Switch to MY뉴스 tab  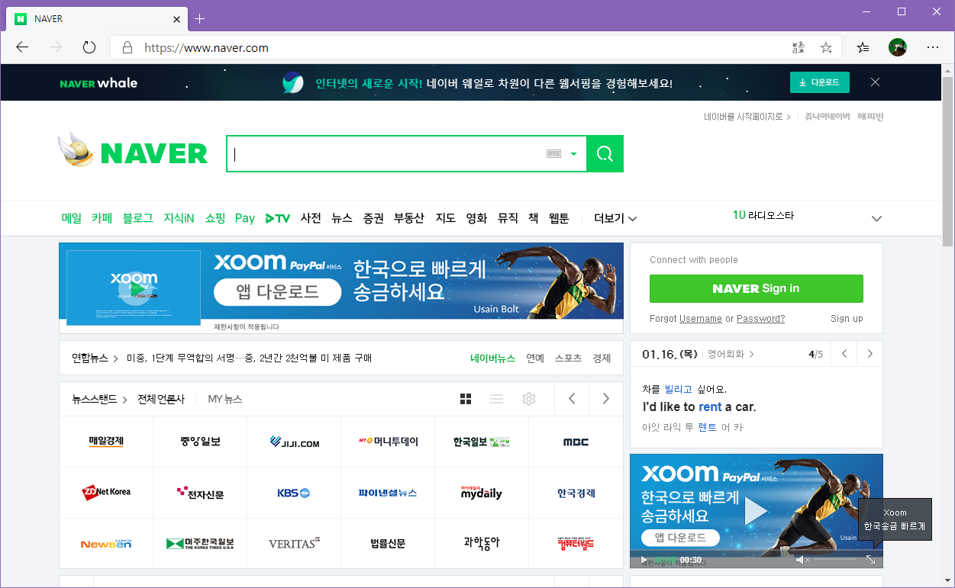(225, 399)
